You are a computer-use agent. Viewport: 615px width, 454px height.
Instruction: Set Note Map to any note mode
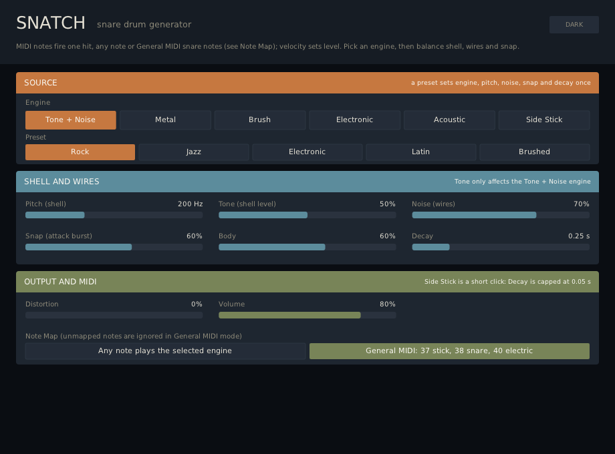tap(165, 351)
